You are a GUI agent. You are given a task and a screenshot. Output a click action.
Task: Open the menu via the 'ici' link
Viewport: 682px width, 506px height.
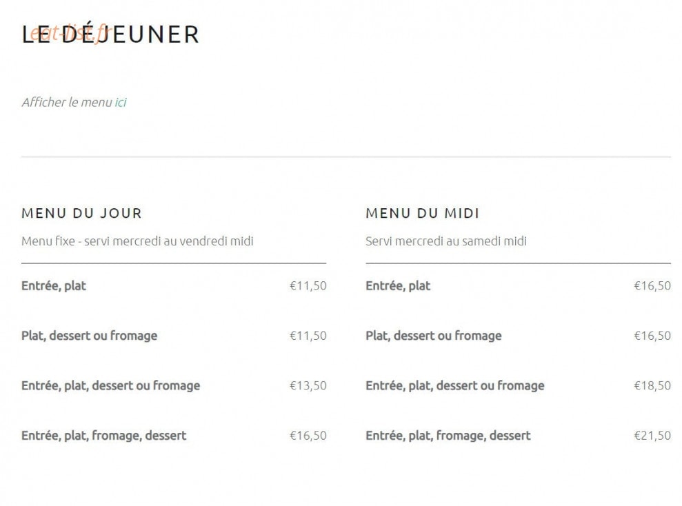pos(121,102)
